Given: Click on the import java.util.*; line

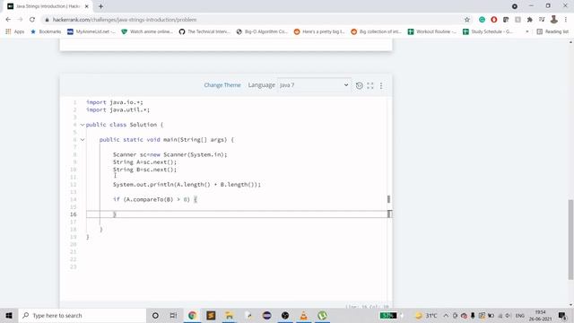Looking at the screenshot, I should click(117, 109).
